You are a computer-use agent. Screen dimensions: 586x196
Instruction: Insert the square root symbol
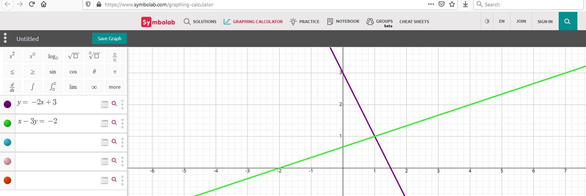[73, 56]
